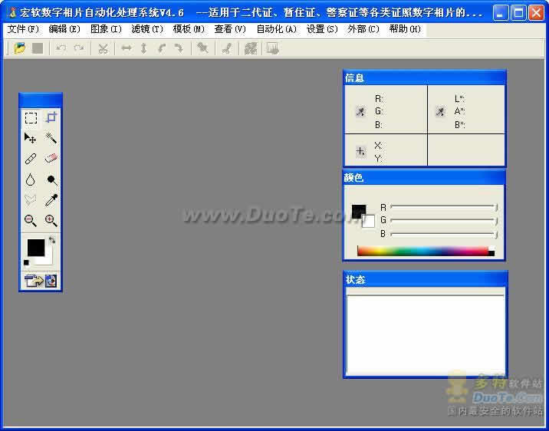Maximize the application window
Image resolution: width=549 pixels, height=431 pixels.
518,13
